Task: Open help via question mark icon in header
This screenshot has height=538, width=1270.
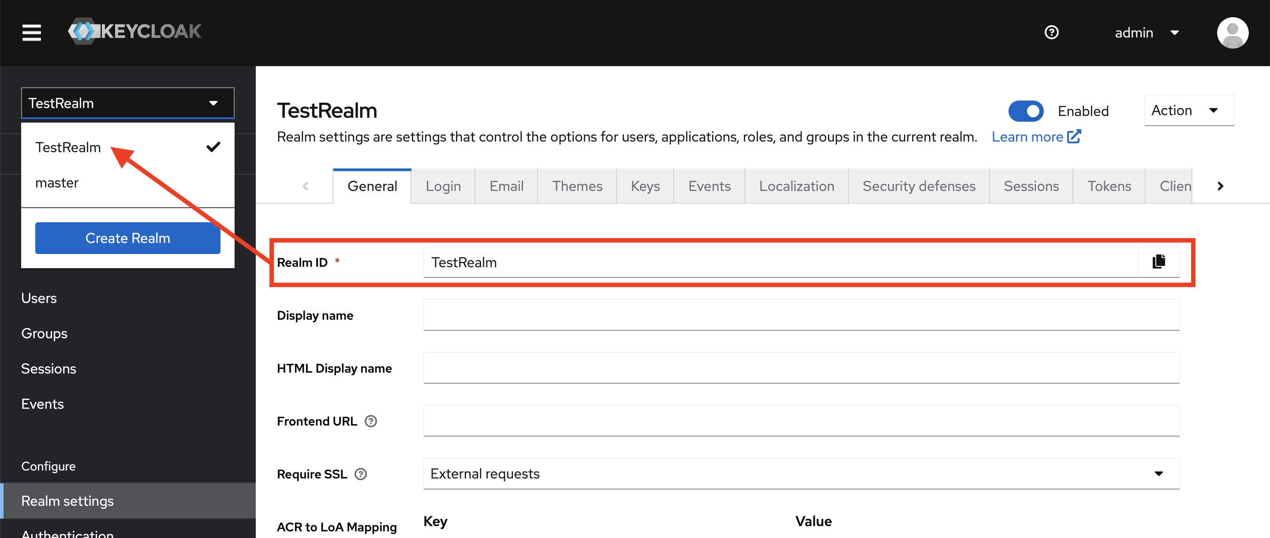Action: (x=1051, y=32)
